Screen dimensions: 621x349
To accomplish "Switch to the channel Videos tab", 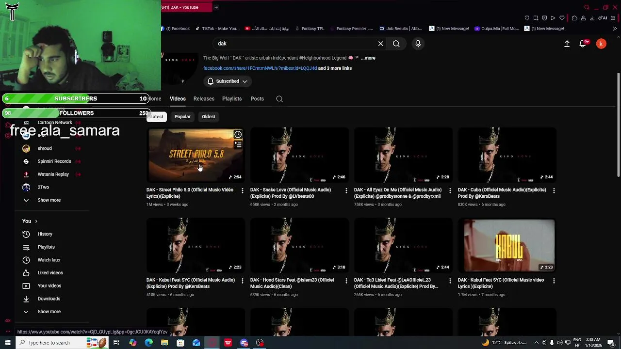I will tap(178, 99).
